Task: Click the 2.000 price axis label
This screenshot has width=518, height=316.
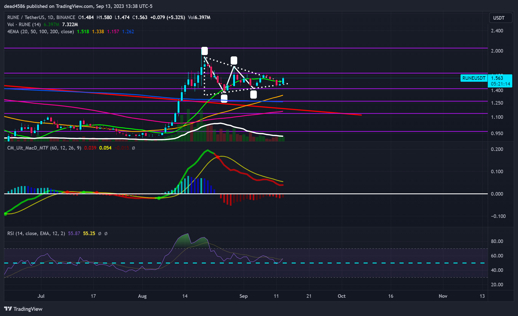Action: (x=497, y=51)
